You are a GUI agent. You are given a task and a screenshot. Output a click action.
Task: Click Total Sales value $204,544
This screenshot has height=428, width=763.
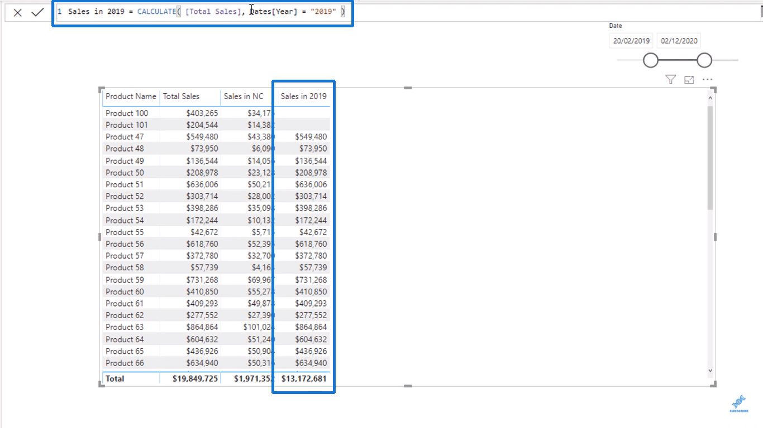click(x=203, y=125)
